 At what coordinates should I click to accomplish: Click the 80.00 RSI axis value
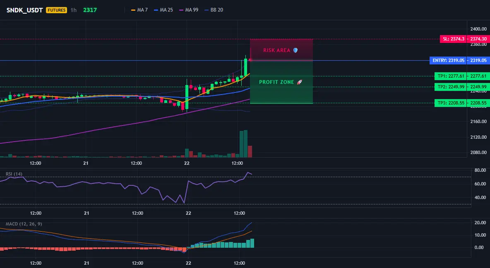click(x=480, y=170)
